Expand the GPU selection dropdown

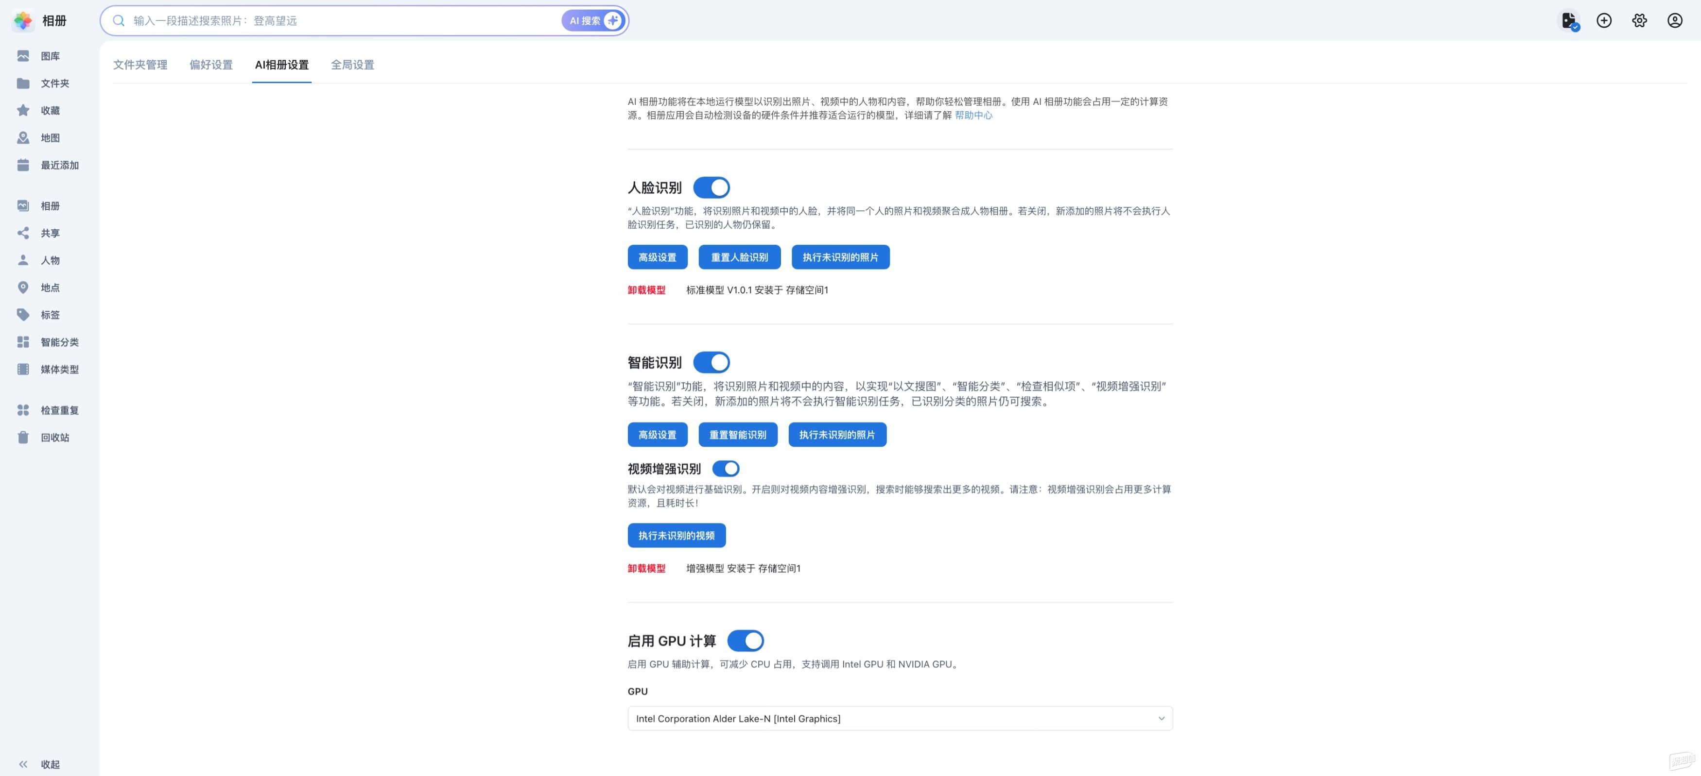click(900, 719)
